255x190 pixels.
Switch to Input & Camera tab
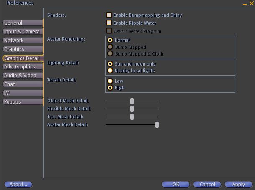pos(22,32)
